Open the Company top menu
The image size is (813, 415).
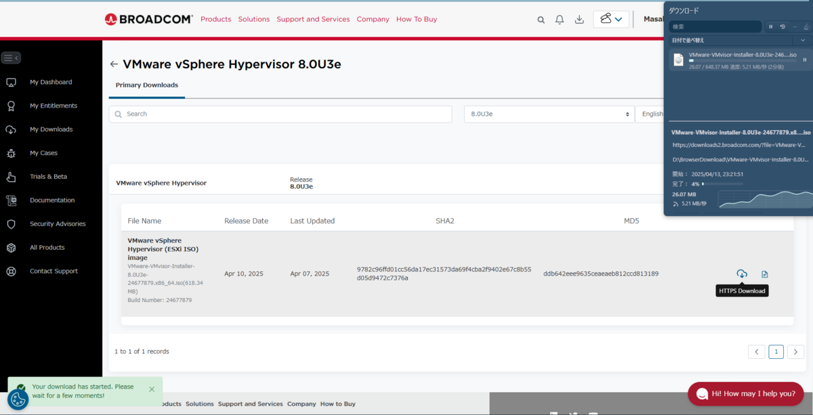pos(373,19)
